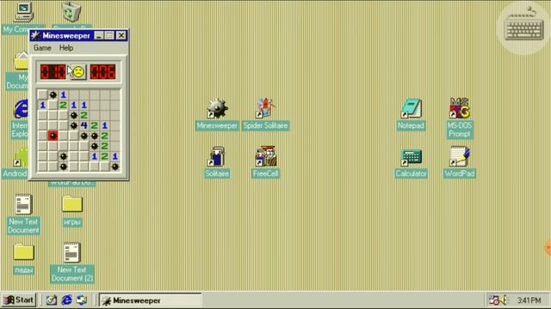Viewport: 551px width, 309px height.
Task: Select the WordPad desktop shortcut
Action: coord(460,162)
